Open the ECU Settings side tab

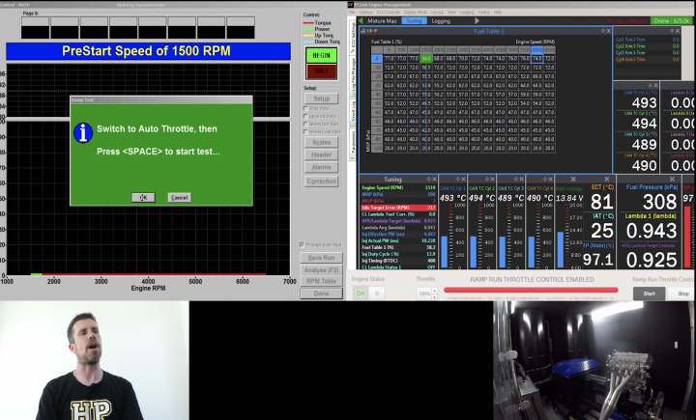[x=354, y=37]
